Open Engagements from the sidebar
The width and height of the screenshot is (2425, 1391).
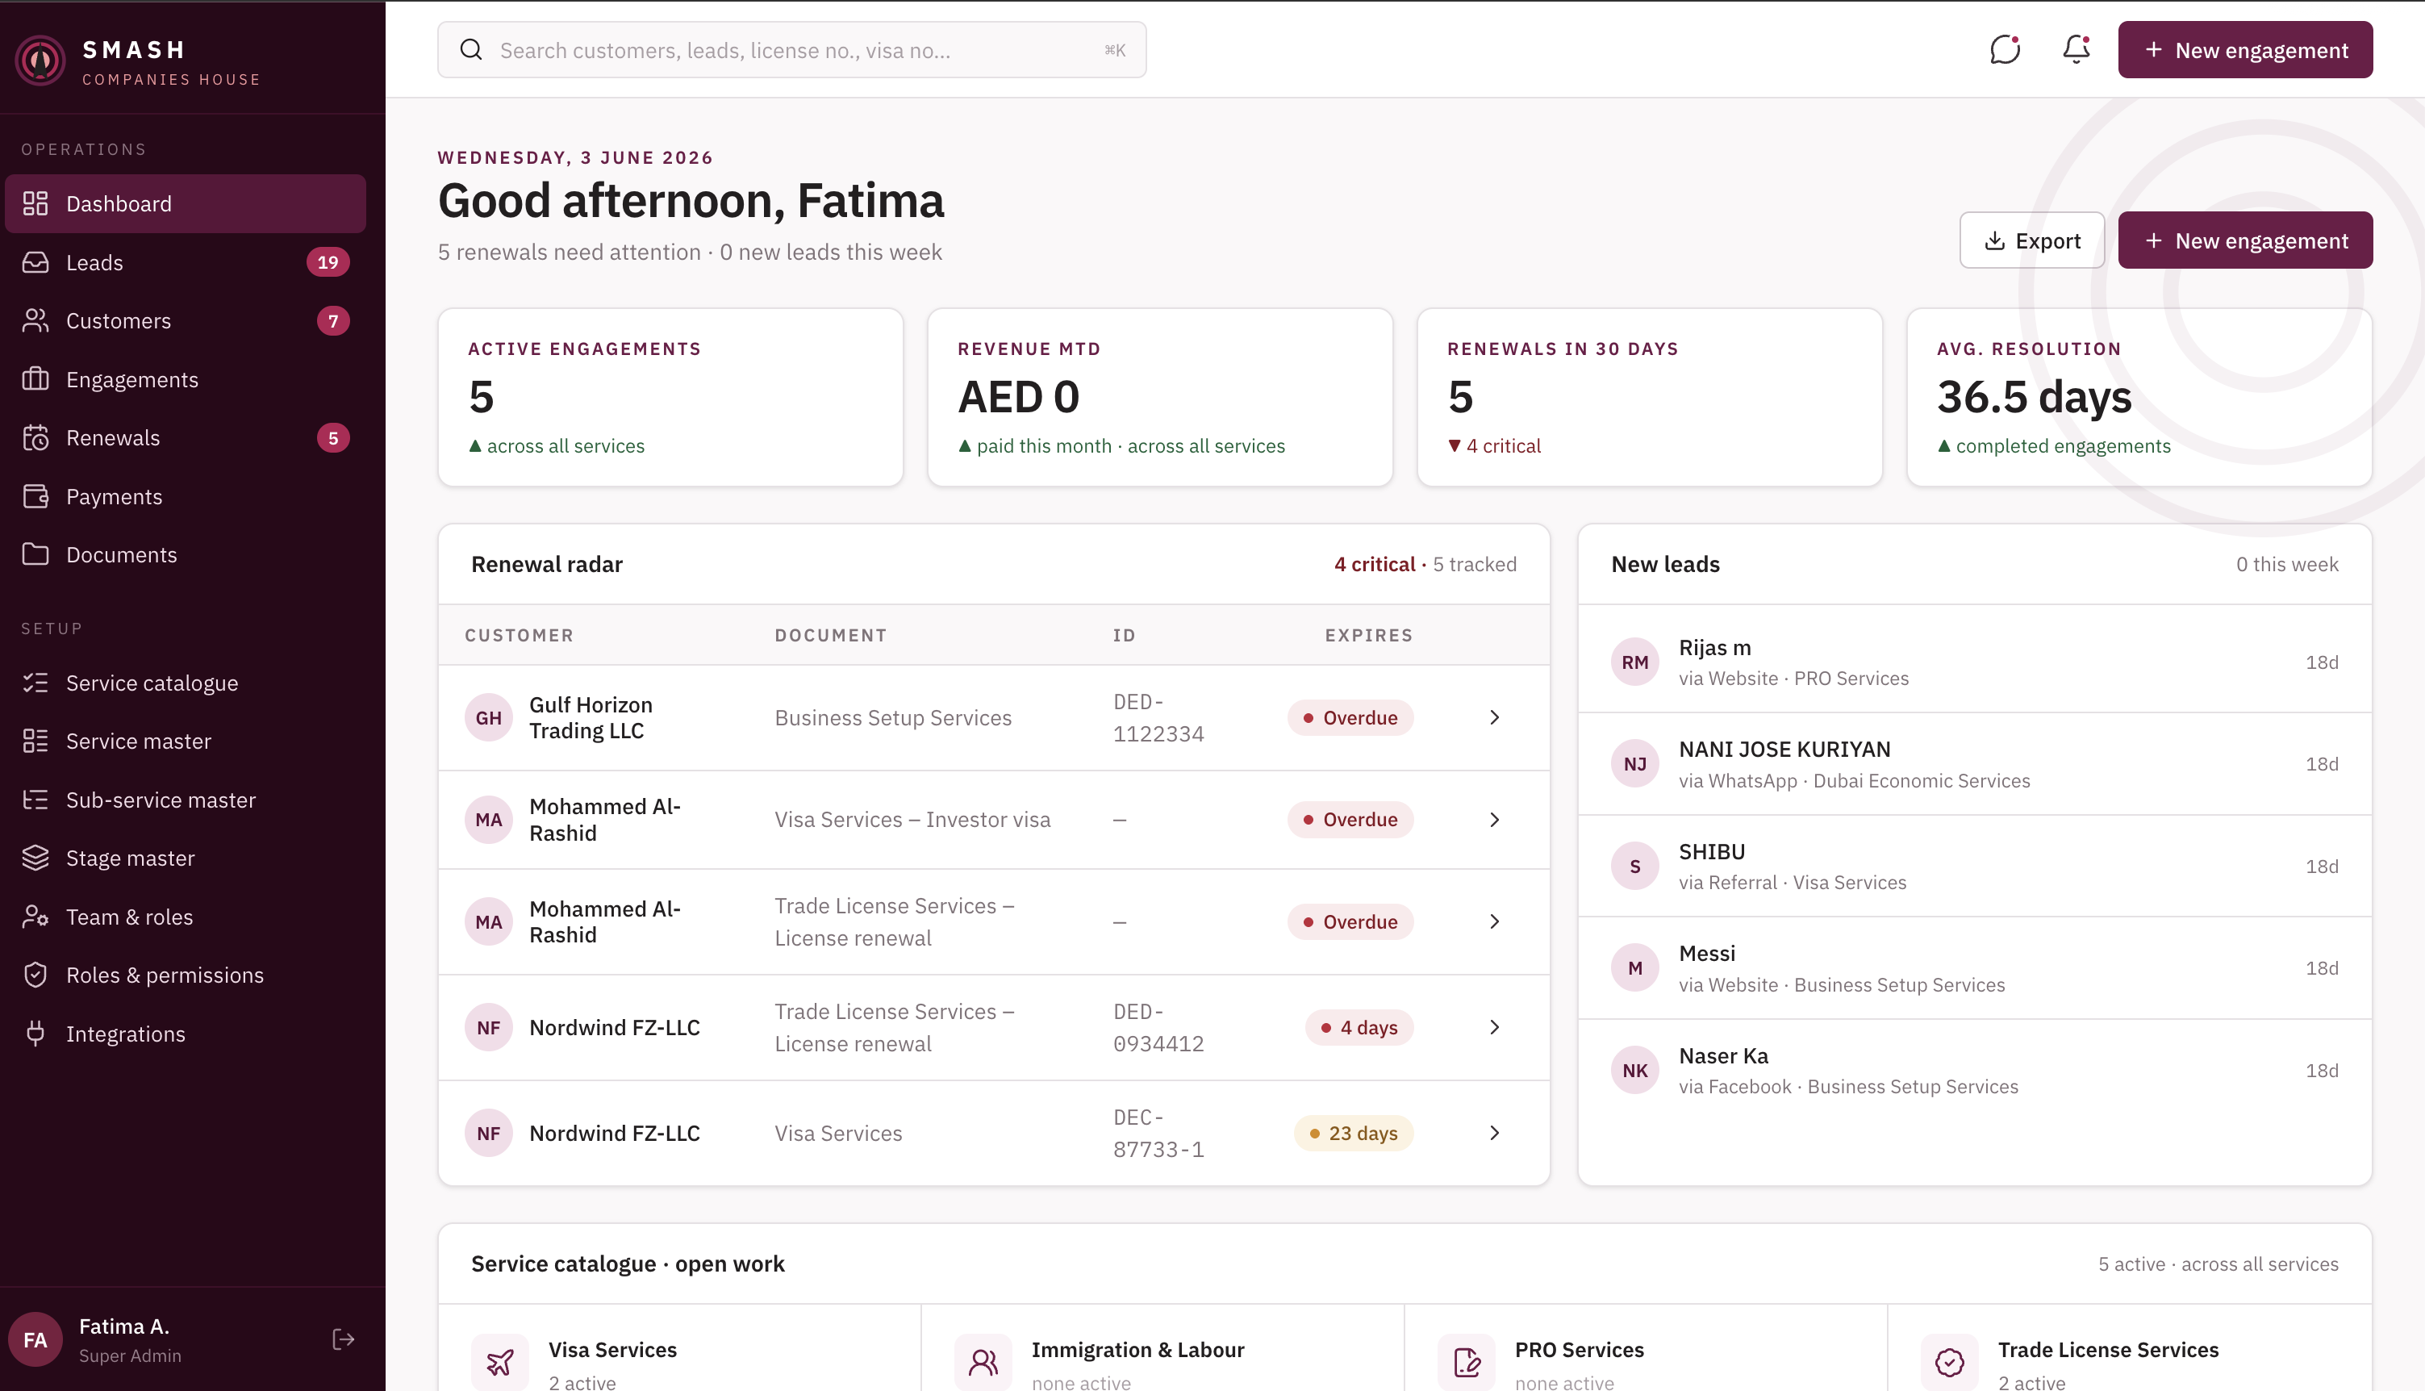coord(186,379)
